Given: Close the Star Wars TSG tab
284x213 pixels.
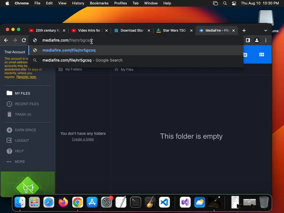Looking at the screenshot, I should point(191,31).
